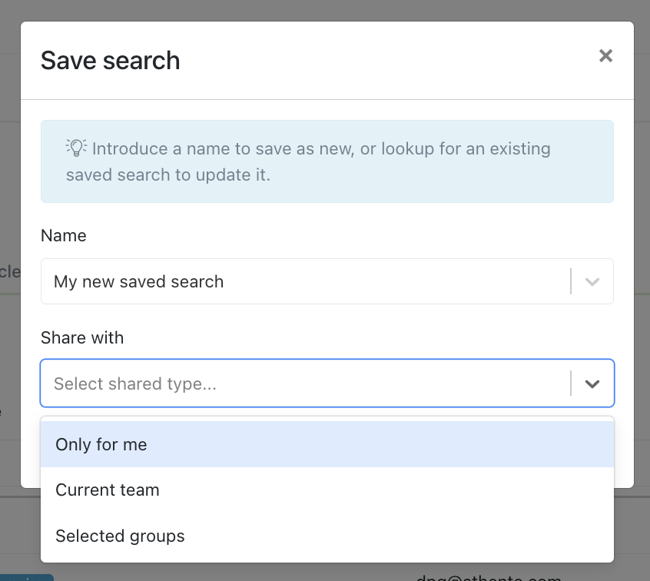This screenshot has width=650, height=581.
Task: Click the lightbulb hint icon
Action: (75, 148)
